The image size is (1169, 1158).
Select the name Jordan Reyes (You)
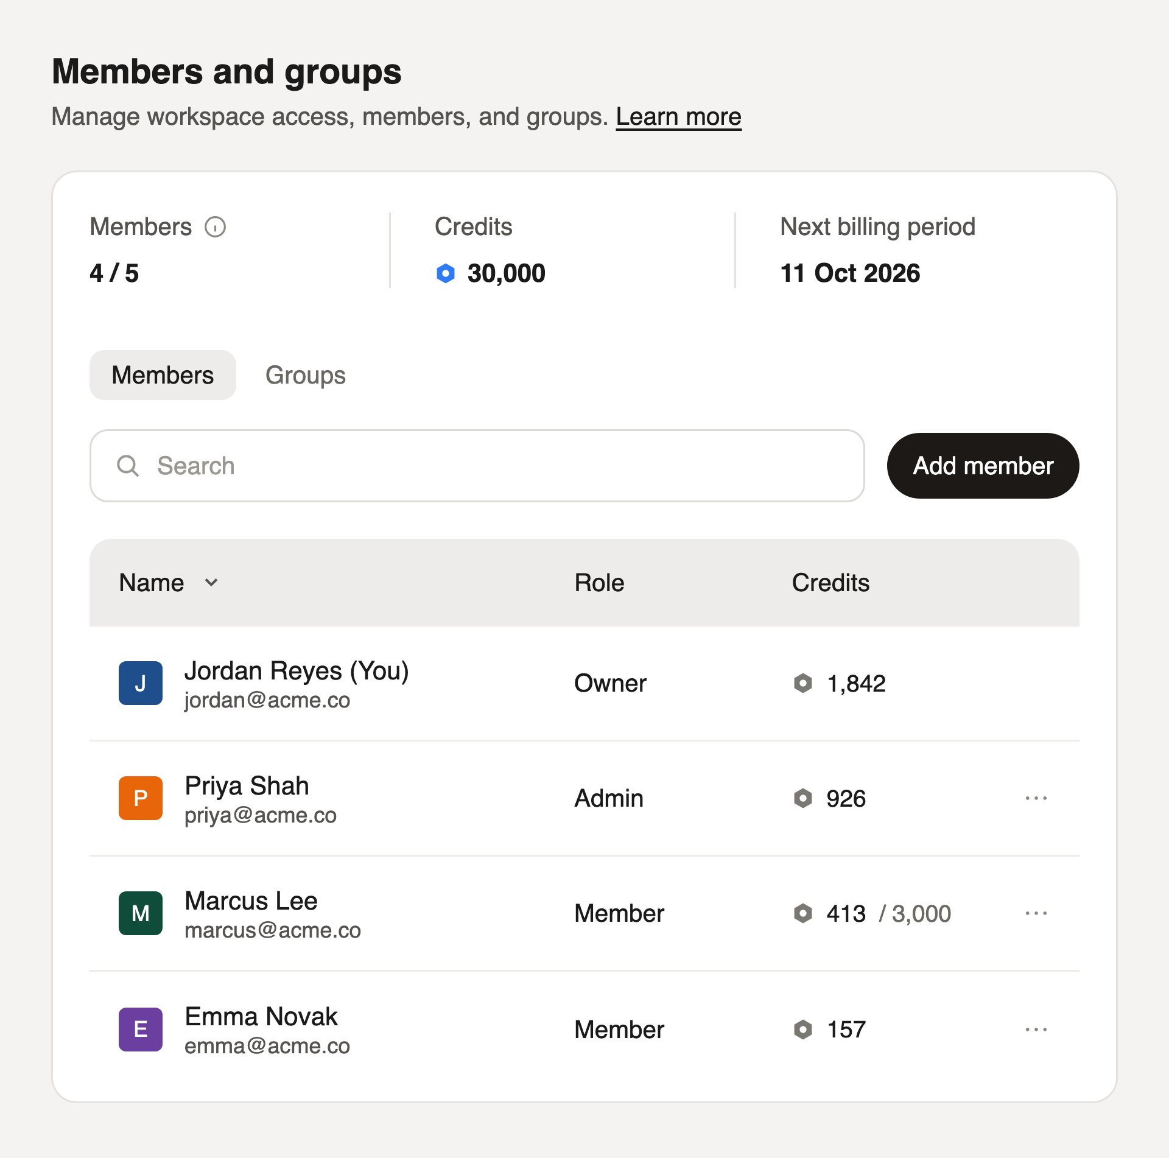297,671
